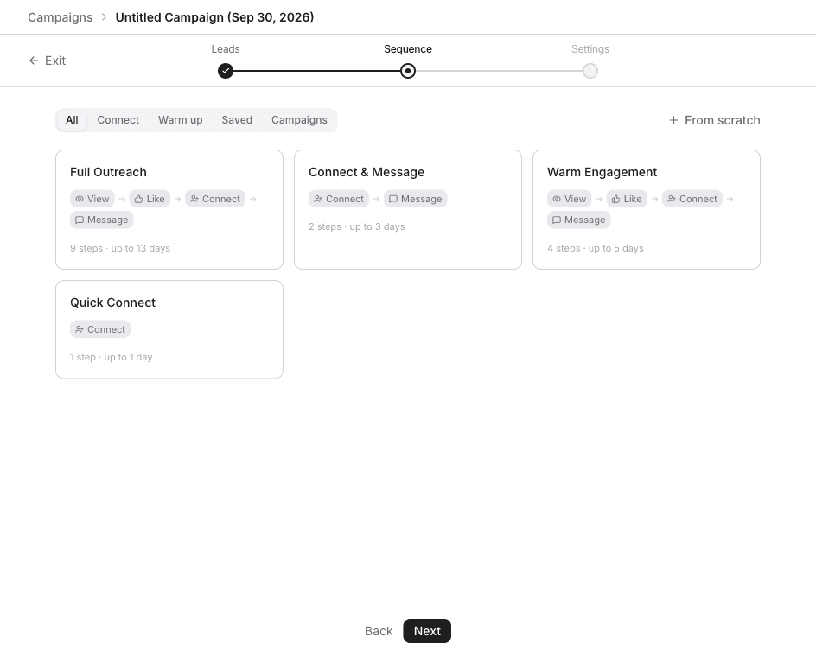Click the completed Leads step checkmark circle

pos(226,71)
